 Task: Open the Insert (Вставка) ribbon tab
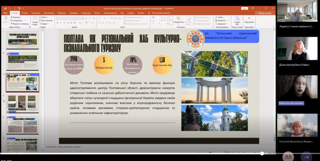pyautogui.click(x=25, y=13)
